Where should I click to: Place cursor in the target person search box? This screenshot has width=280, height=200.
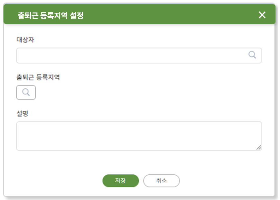[x=139, y=55]
